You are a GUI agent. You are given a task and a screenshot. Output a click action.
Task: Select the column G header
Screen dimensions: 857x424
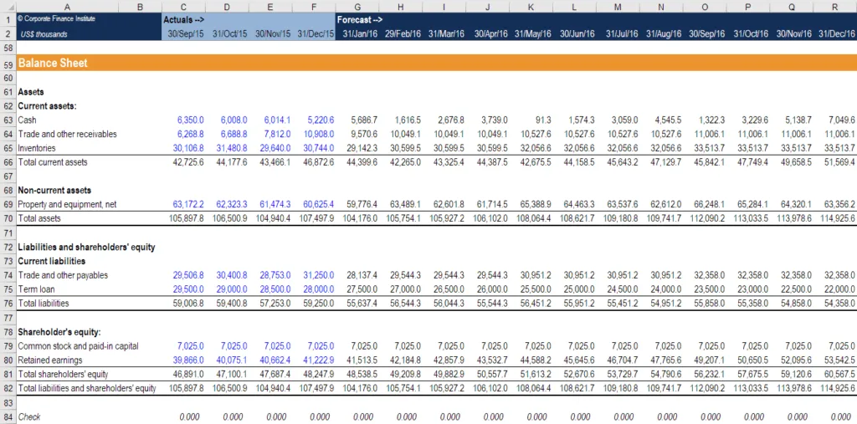tap(357, 7)
